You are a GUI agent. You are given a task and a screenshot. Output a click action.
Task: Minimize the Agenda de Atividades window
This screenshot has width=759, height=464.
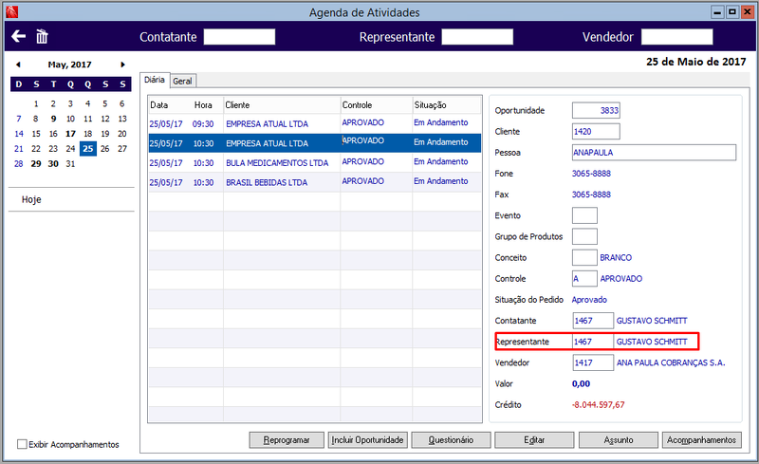click(x=717, y=12)
